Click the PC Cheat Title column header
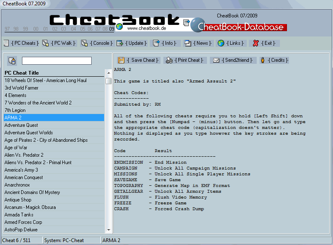Image resolution: width=333 pixels, height=245 pixels. pos(54,73)
